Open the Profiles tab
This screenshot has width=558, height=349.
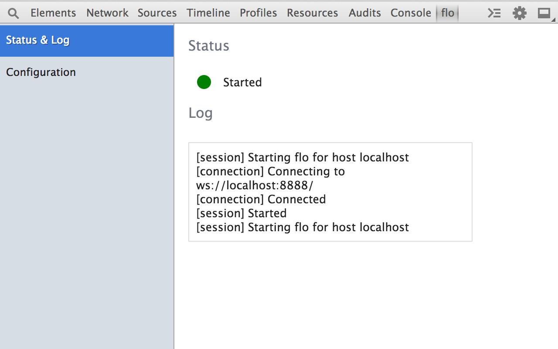pos(258,13)
